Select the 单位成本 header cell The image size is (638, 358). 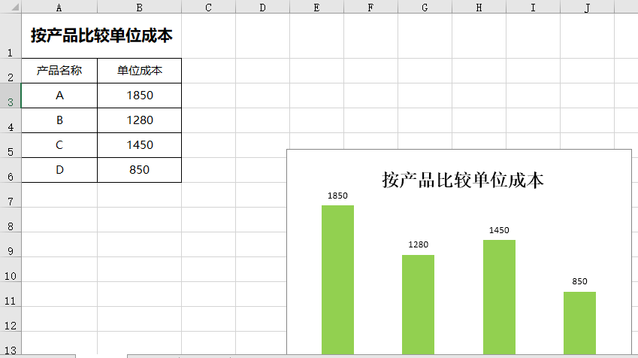pyautogui.click(x=139, y=71)
